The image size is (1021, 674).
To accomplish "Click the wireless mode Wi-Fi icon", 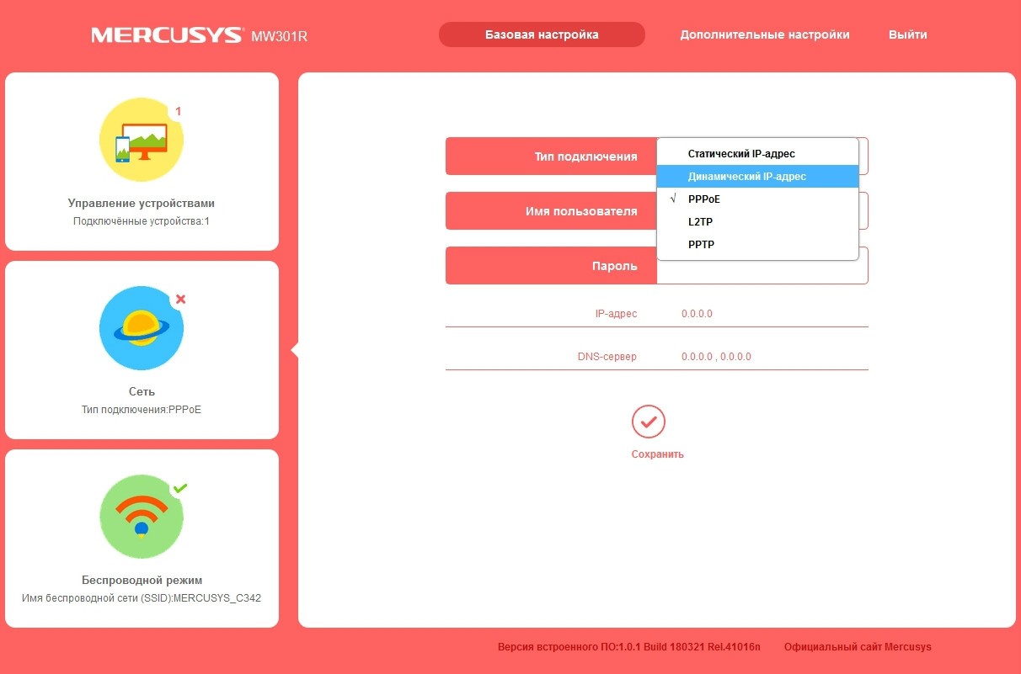I will pyautogui.click(x=141, y=517).
